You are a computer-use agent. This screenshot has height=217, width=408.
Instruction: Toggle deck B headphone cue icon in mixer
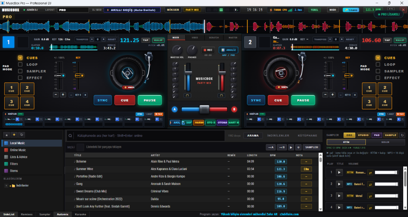point(221,96)
